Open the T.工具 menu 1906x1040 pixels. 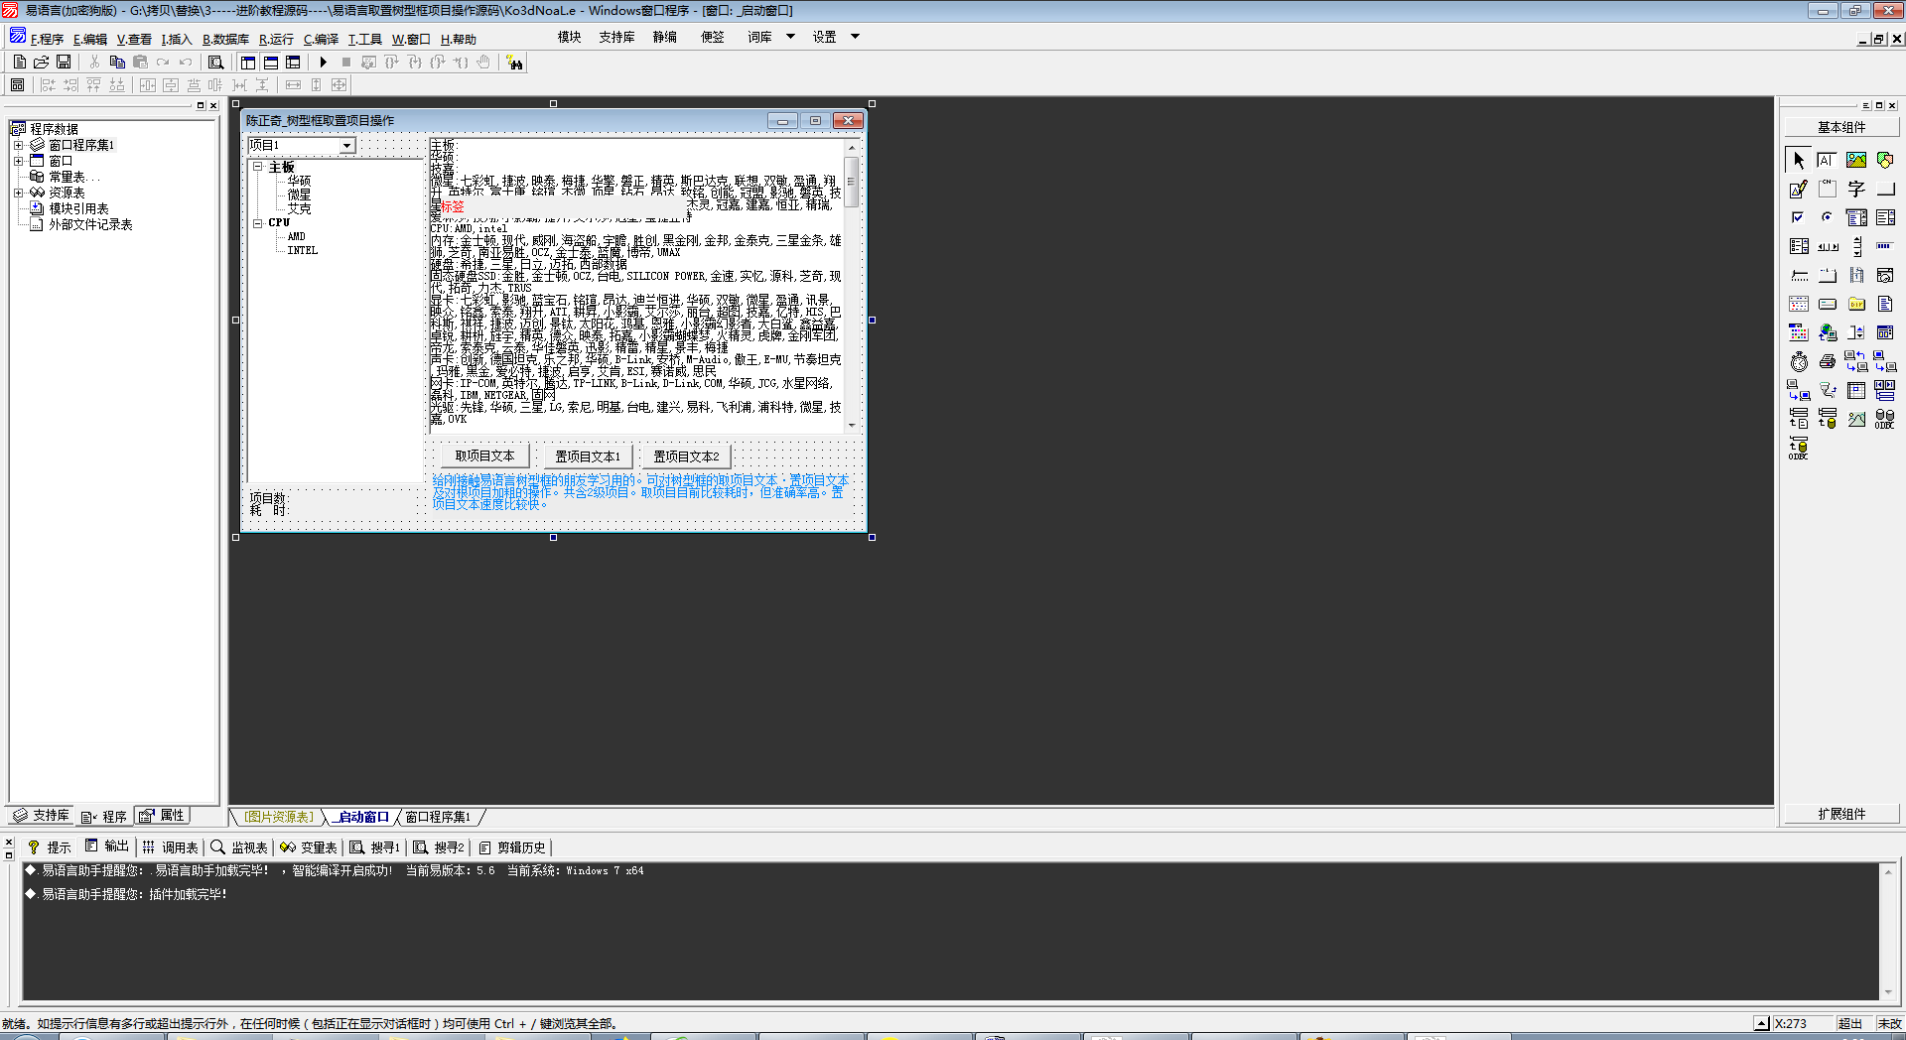364,40
